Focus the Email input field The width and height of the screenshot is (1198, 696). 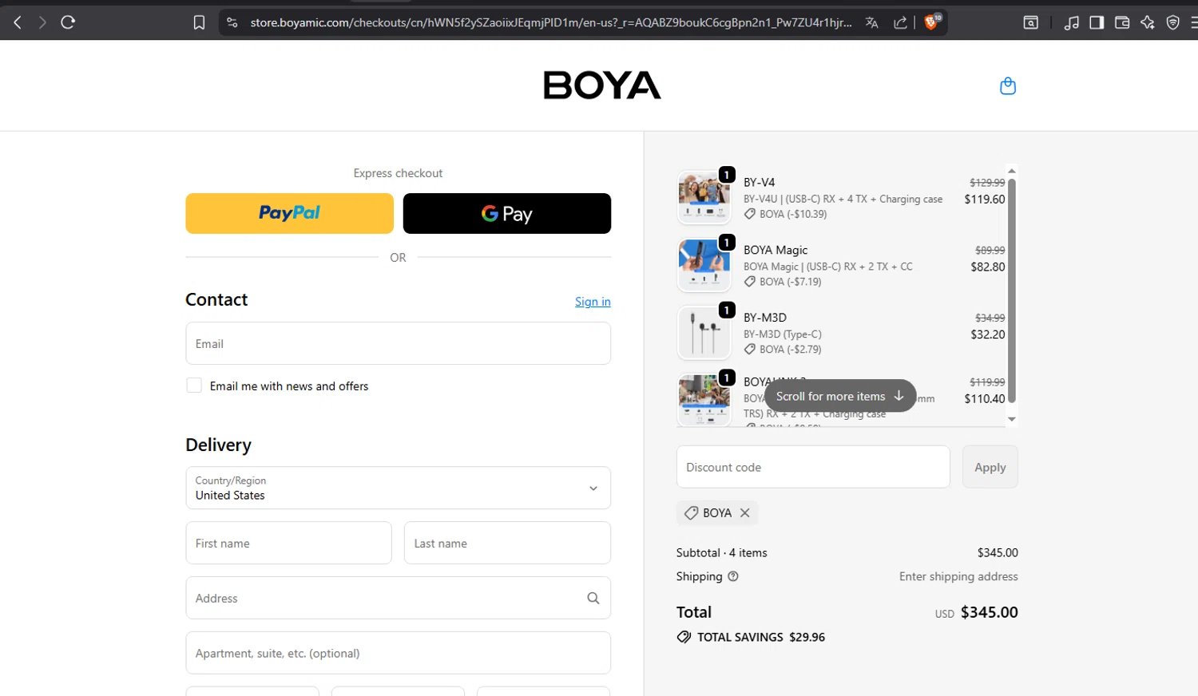(x=399, y=343)
